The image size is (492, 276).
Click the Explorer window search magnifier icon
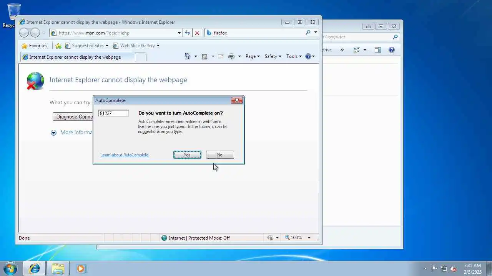point(395,37)
